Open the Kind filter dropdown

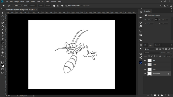(149, 49)
